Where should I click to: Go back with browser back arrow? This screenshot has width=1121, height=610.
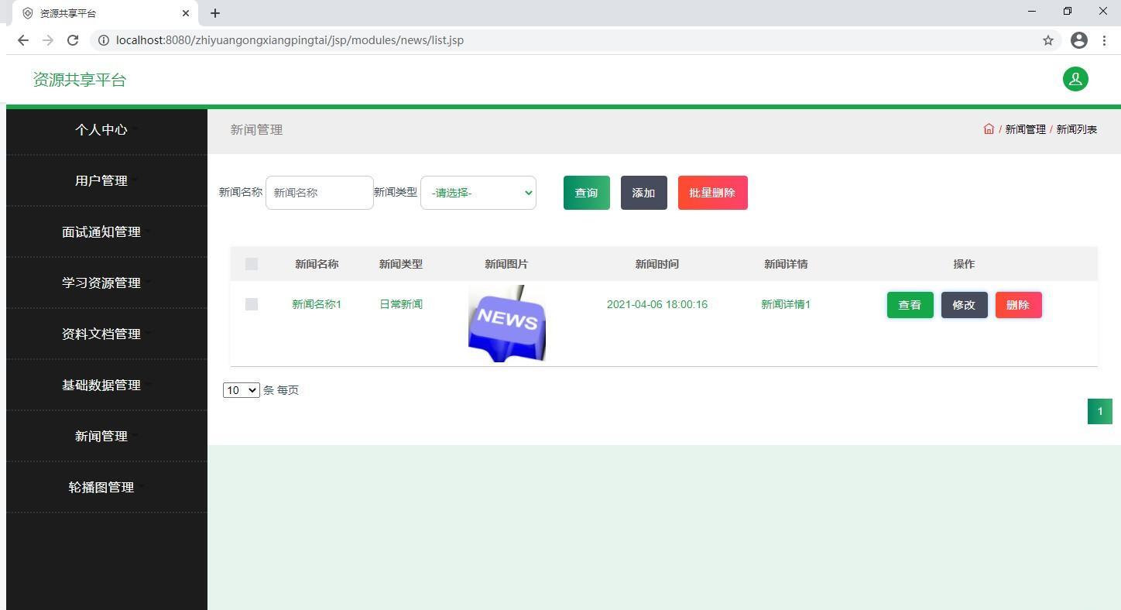point(23,40)
